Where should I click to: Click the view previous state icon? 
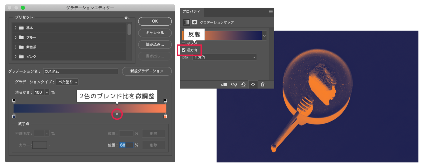[234, 84]
